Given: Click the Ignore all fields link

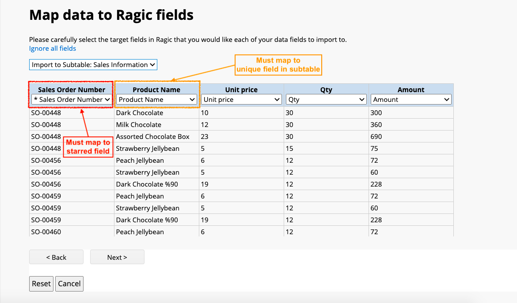Looking at the screenshot, I should [x=53, y=49].
